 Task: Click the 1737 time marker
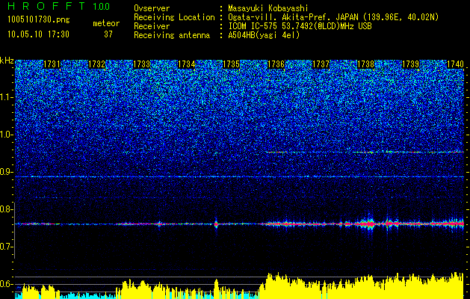click(x=321, y=64)
